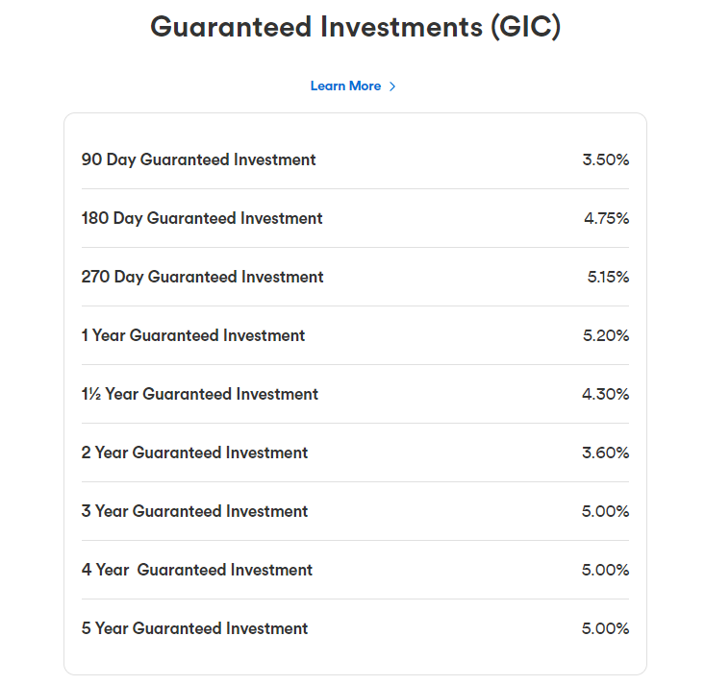This screenshot has height=685, width=705.
Task: Click the 4.30% rate value
Action: 606,394
